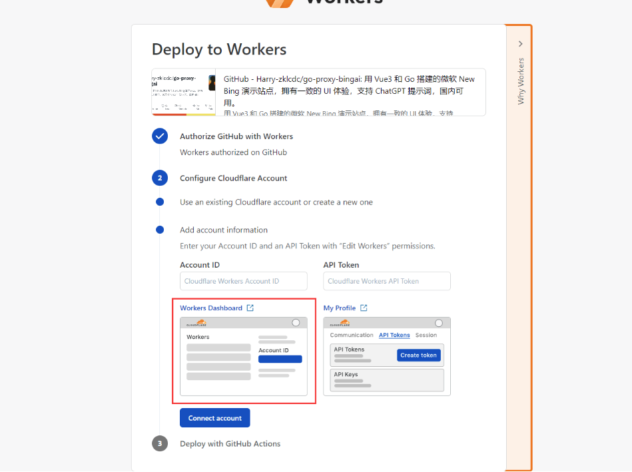Click the Connect account button
This screenshot has height=472, width=632.
point(215,418)
